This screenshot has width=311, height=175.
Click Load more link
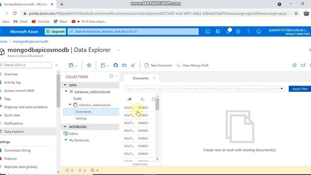140,164
